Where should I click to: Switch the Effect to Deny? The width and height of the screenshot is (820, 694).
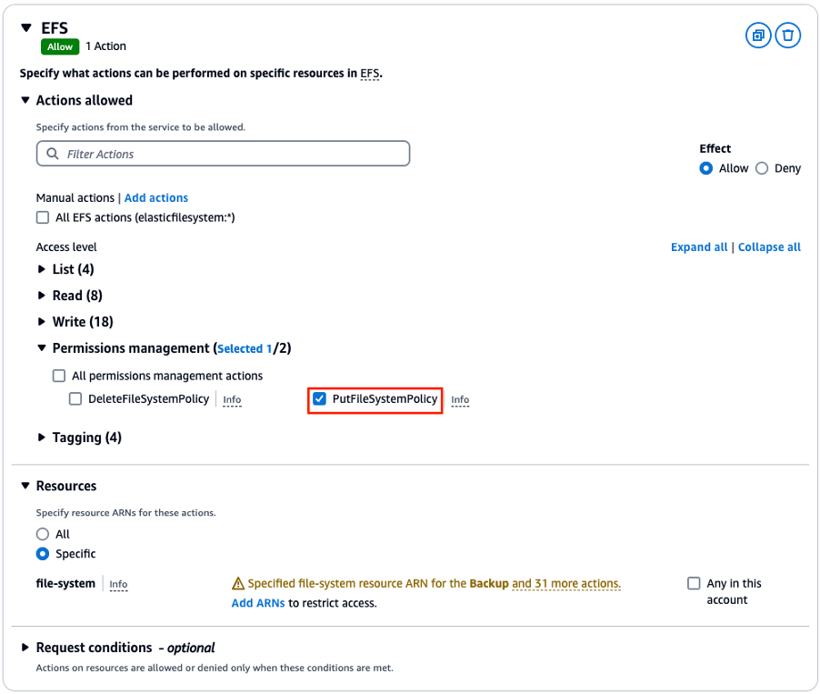762,167
